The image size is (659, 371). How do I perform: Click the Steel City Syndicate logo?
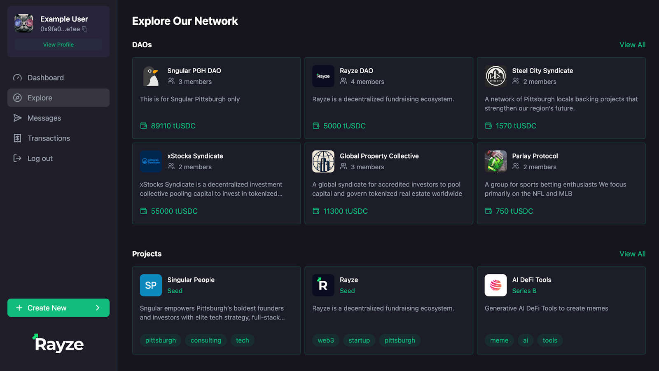pos(495,76)
